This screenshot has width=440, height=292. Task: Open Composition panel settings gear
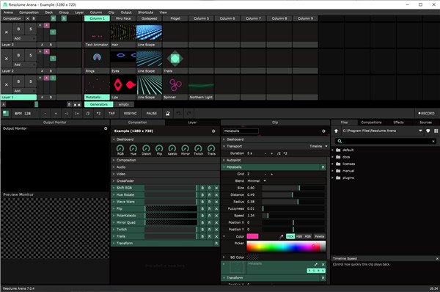[213, 131]
